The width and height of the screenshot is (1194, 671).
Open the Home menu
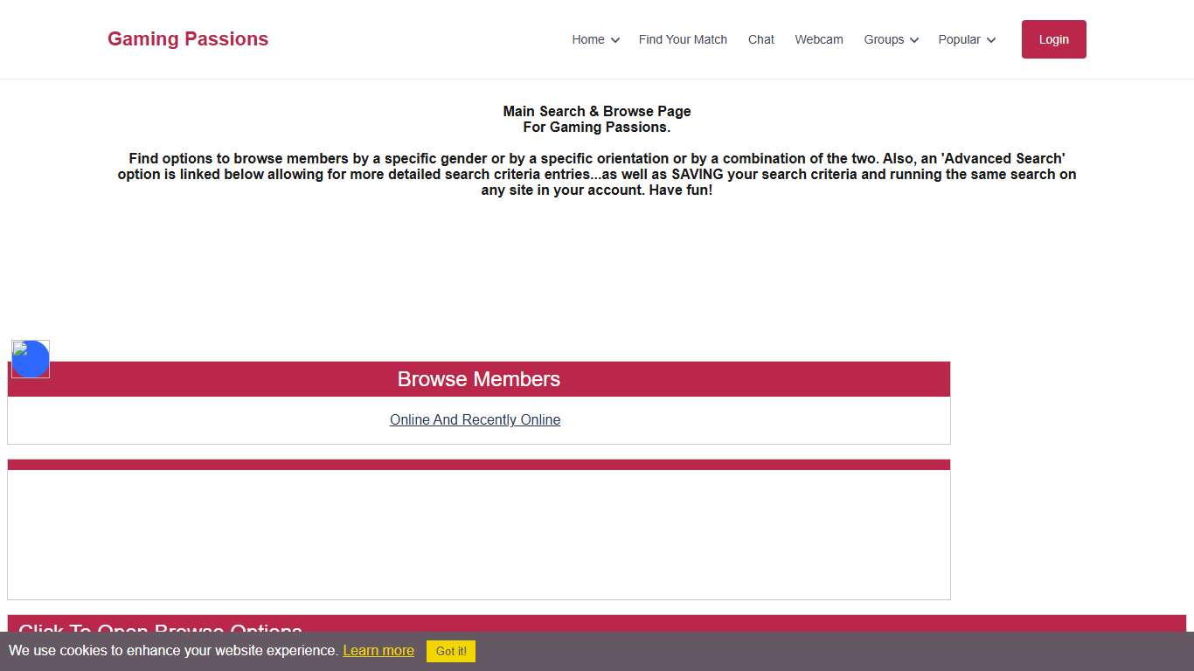588,39
